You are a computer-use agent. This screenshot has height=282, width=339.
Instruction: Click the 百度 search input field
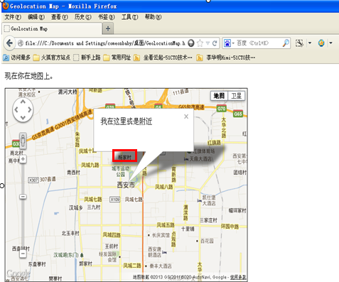coord(258,43)
